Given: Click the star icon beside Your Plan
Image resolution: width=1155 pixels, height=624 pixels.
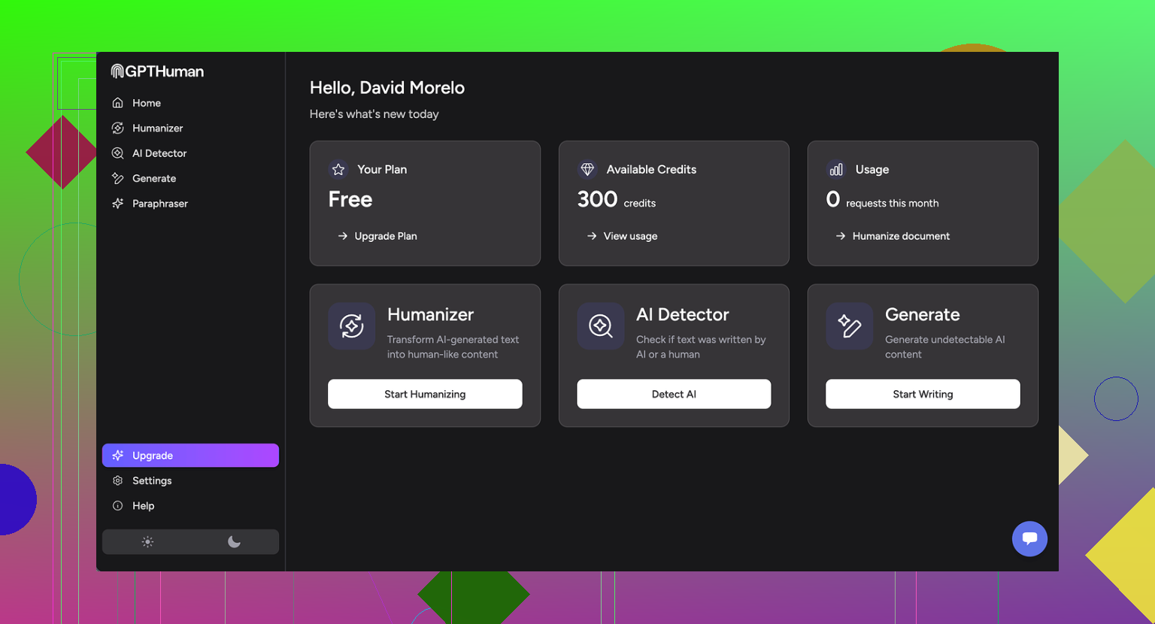Looking at the screenshot, I should [338, 170].
